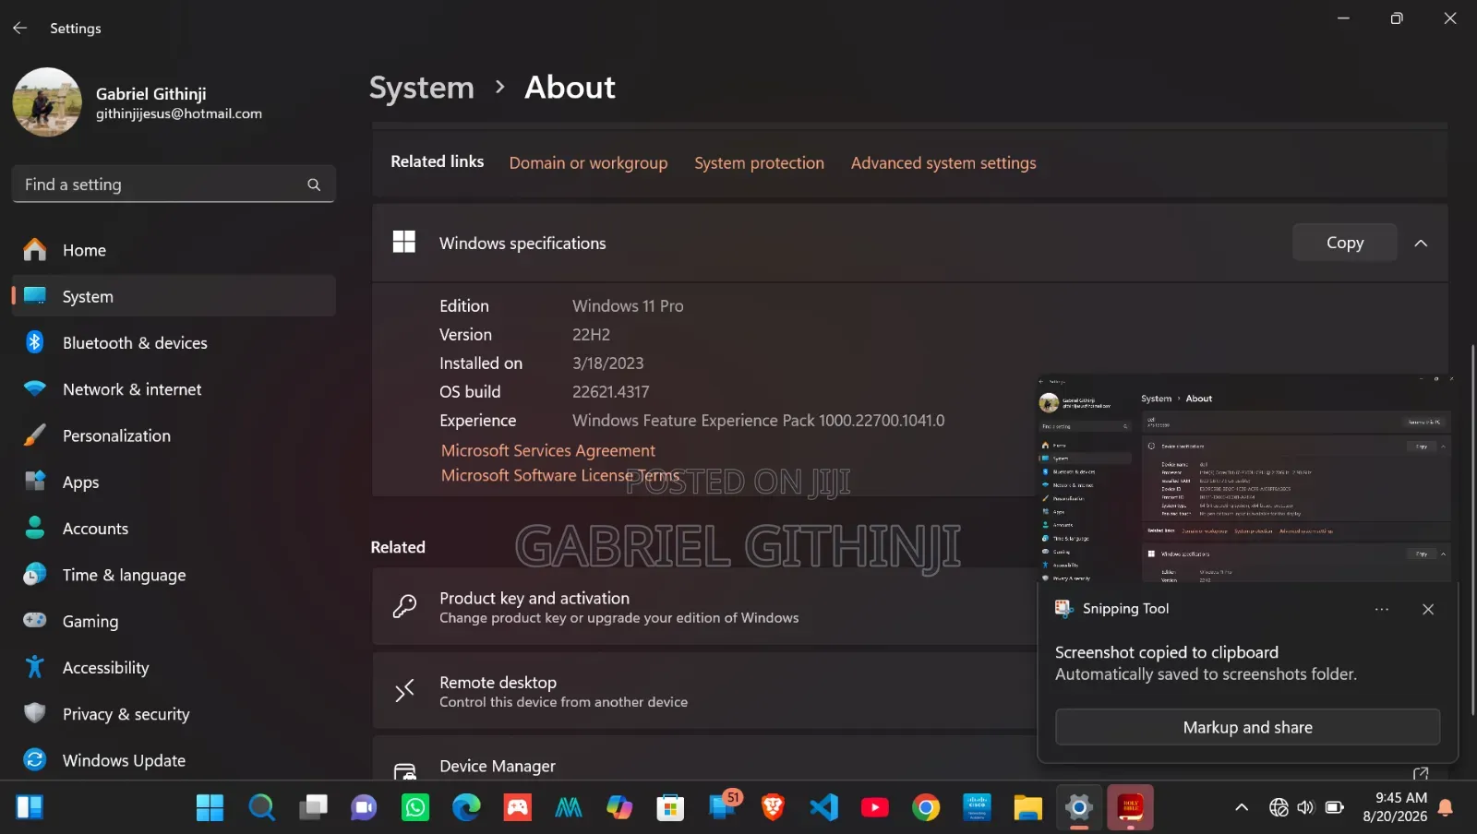The height and width of the screenshot is (834, 1477).
Task: Open network status in system tray
Action: pyautogui.click(x=1279, y=808)
